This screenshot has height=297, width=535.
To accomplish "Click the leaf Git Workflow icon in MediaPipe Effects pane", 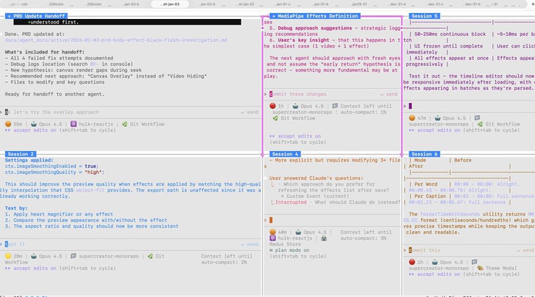I will [x=276, y=118].
